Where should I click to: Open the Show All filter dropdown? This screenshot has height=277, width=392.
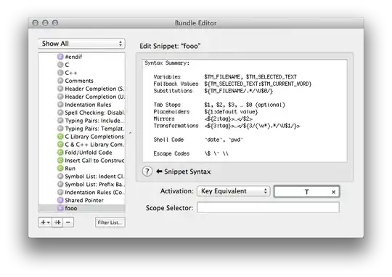(81, 44)
